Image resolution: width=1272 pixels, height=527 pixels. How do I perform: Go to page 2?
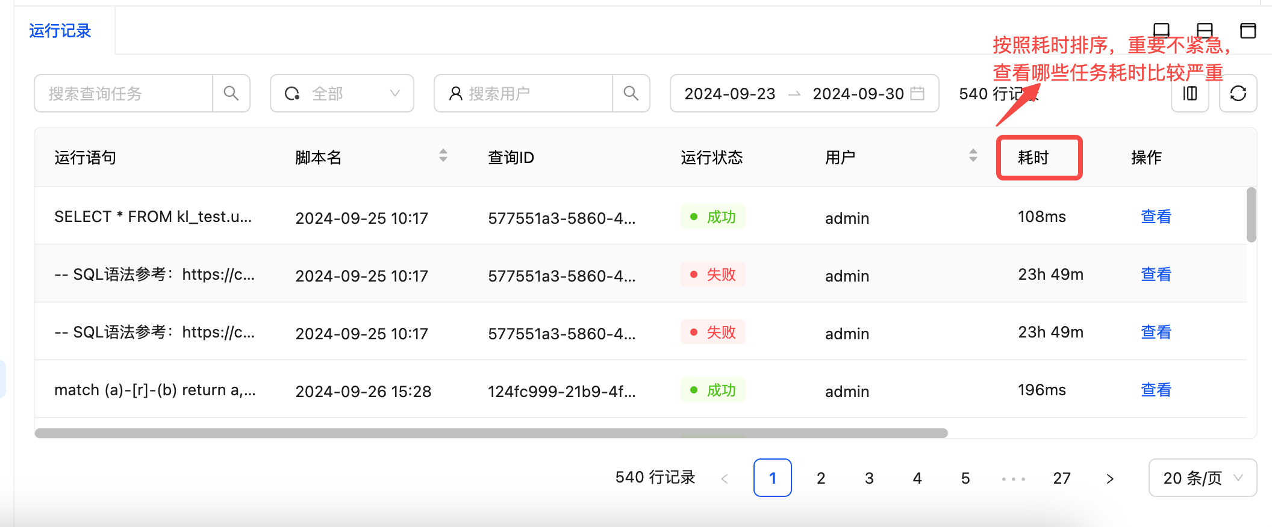(x=821, y=478)
